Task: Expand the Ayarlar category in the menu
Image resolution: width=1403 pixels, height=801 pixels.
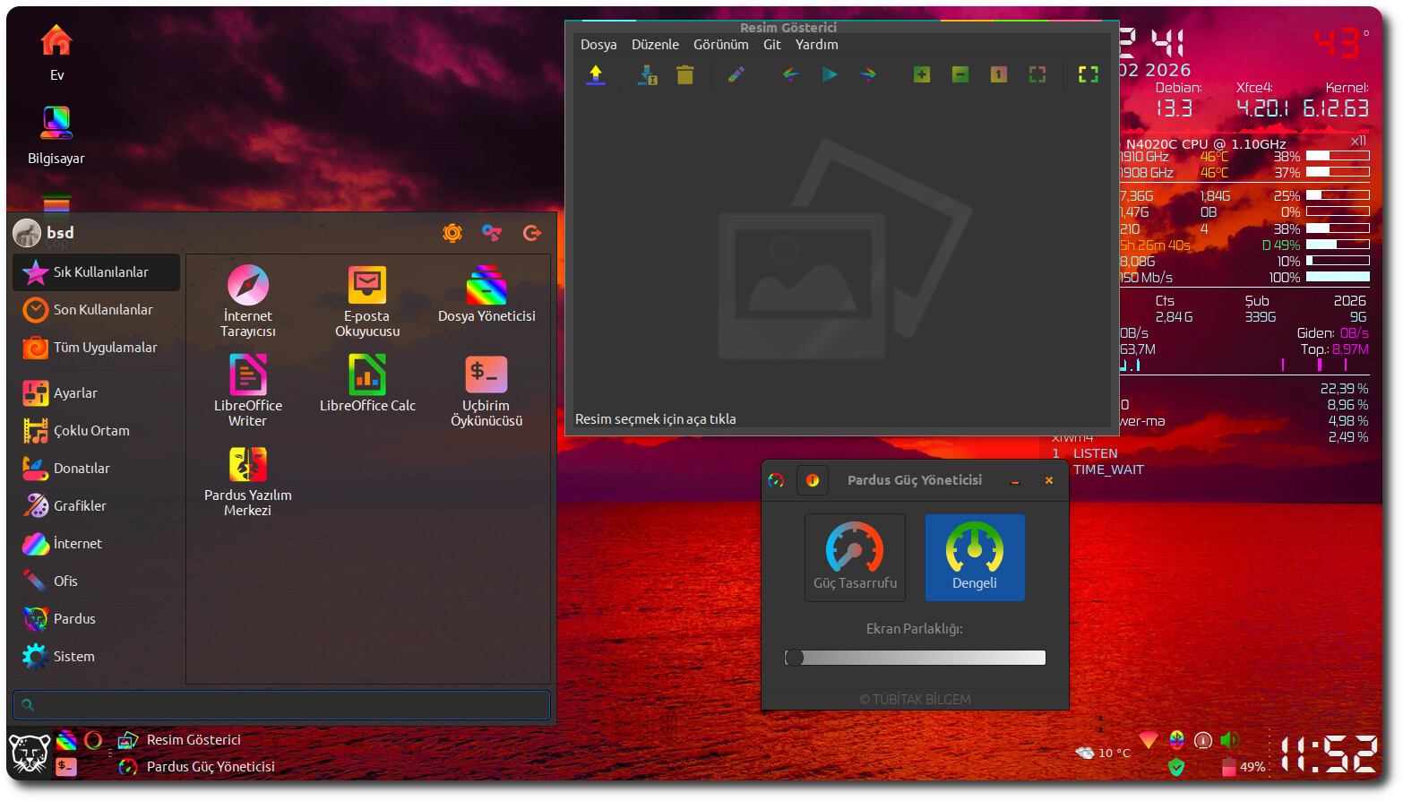Action: click(x=76, y=393)
